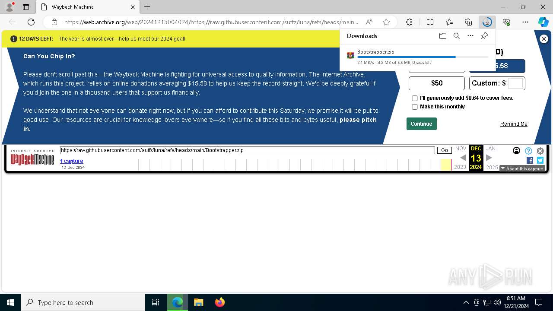
Task: Open Browser essentials heart icon
Action: pyautogui.click(x=506, y=22)
